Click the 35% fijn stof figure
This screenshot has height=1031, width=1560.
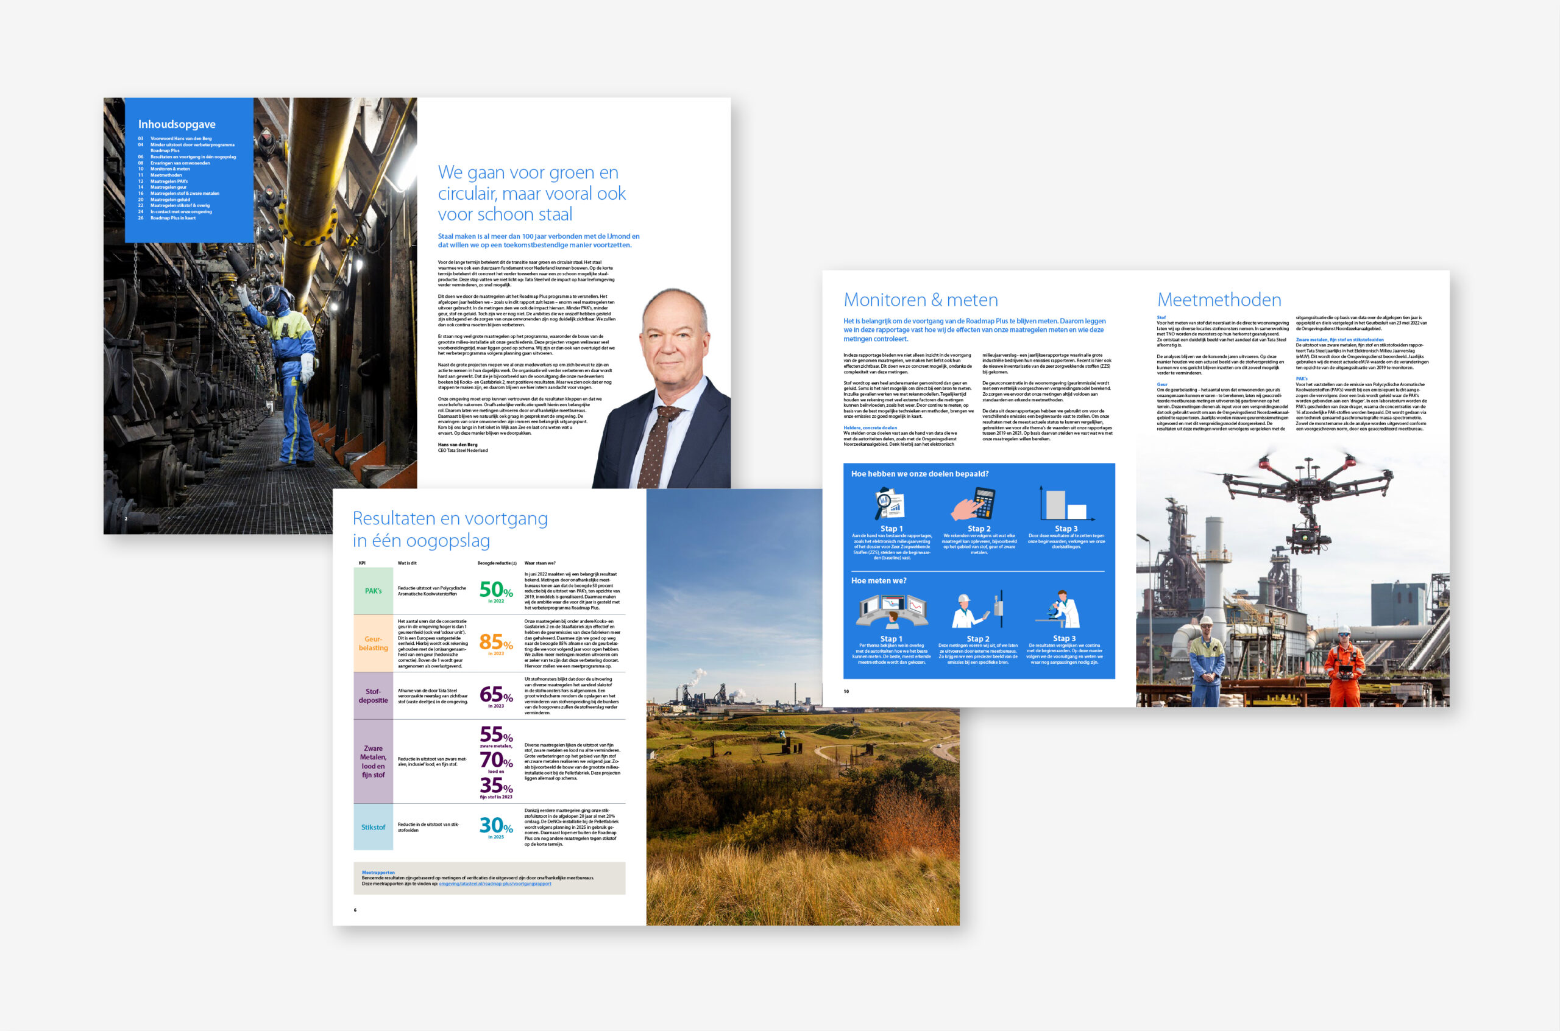pos(496,787)
